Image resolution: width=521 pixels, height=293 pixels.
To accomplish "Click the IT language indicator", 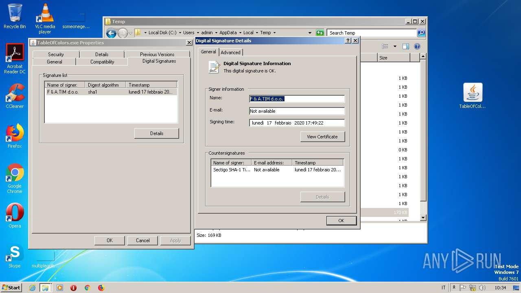I will pos(444,288).
